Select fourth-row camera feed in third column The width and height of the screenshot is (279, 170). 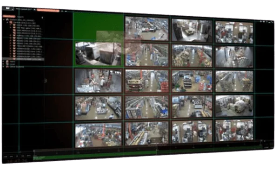tap(192, 107)
